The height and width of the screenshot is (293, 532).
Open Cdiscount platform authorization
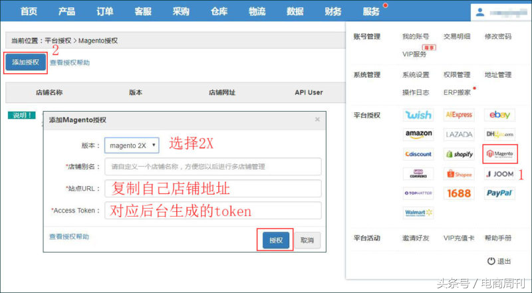click(418, 154)
